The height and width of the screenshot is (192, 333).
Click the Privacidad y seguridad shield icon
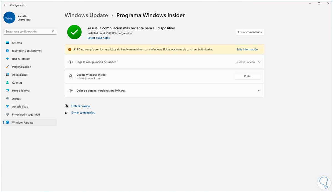7,114
